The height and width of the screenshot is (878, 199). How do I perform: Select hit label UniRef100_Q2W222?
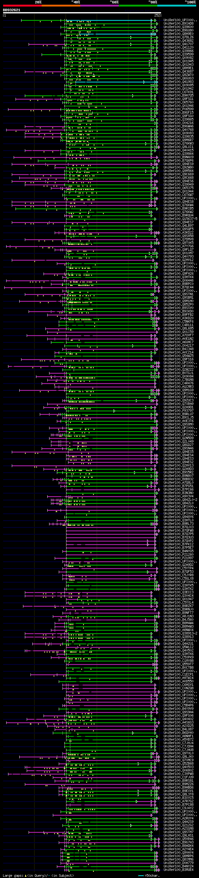click(178, 369)
